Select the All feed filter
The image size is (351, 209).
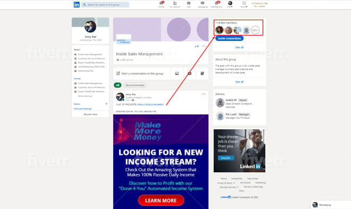[118, 85]
